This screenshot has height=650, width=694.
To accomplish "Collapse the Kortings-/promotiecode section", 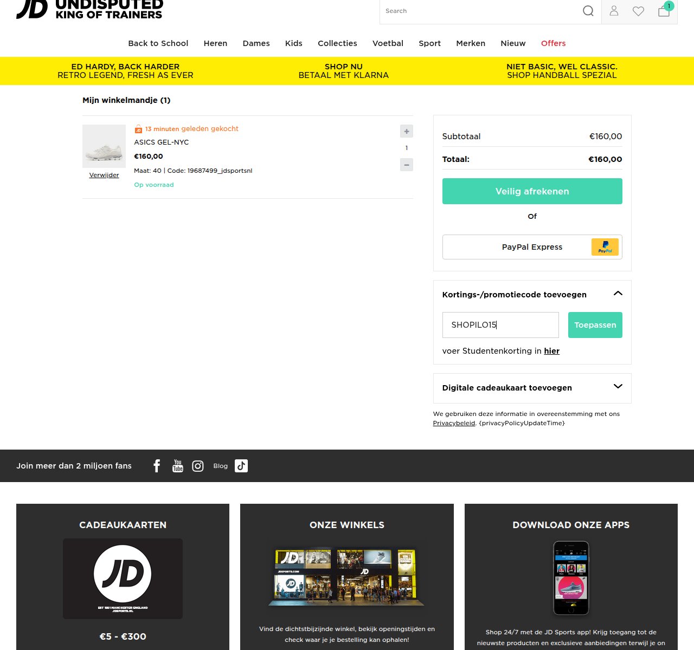I will [618, 294].
